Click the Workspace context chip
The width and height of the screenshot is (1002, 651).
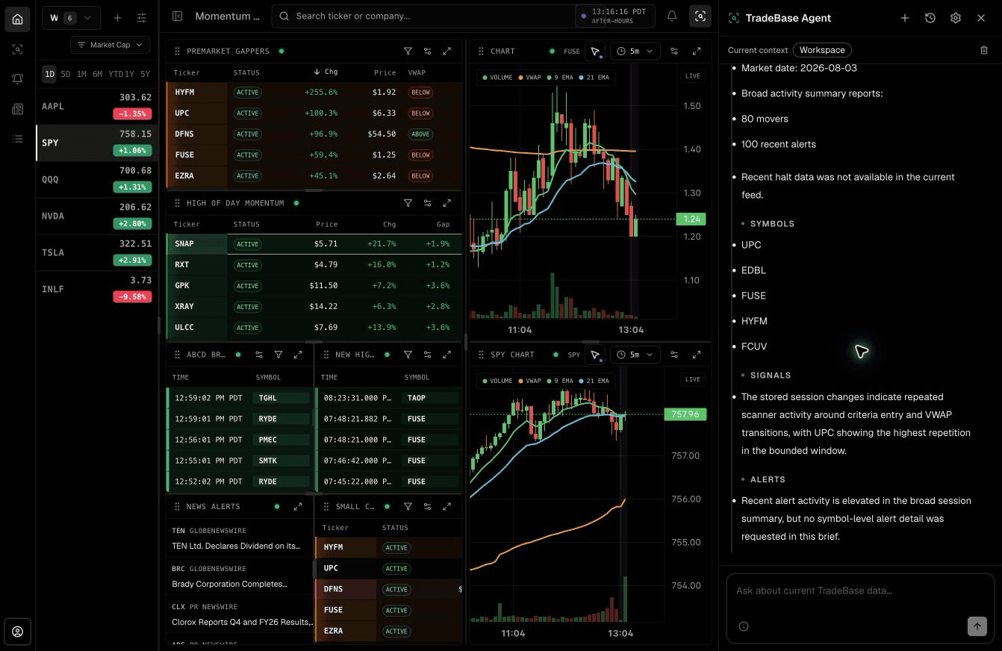coord(822,50)
